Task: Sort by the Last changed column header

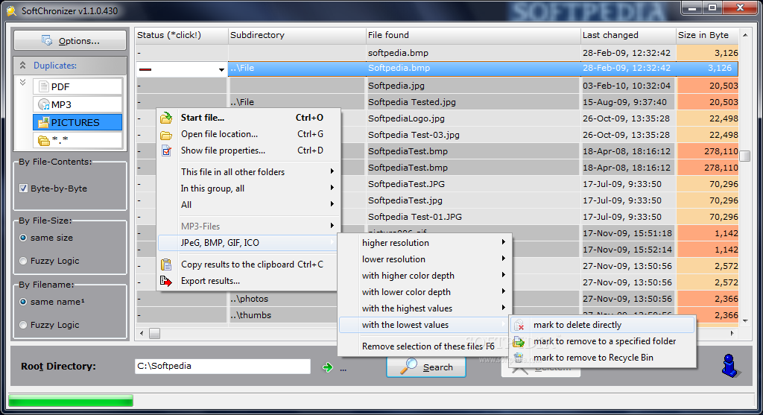Action: (x=628, y=35)
